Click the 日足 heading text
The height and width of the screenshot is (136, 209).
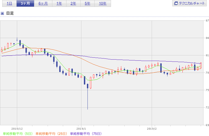(10, 13)
